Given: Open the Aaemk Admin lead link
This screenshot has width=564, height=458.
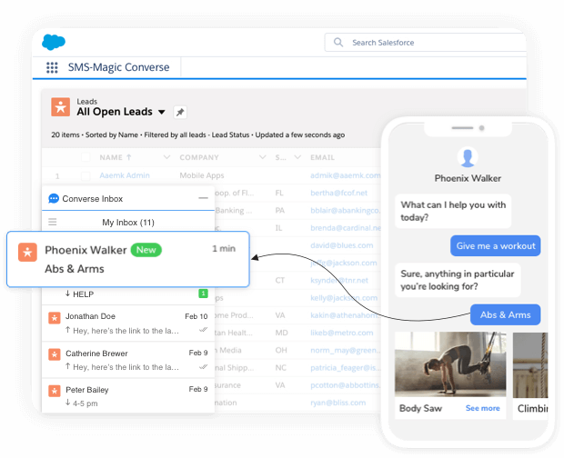Looking at the screenshot, I should point(125,175).
